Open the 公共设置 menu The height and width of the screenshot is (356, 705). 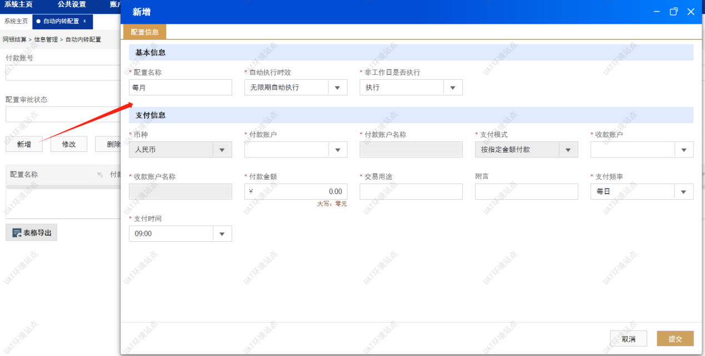(72, 4)
